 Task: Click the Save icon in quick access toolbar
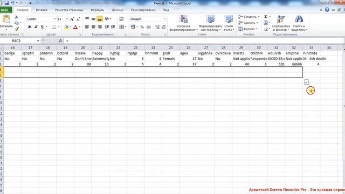(6, 3)
